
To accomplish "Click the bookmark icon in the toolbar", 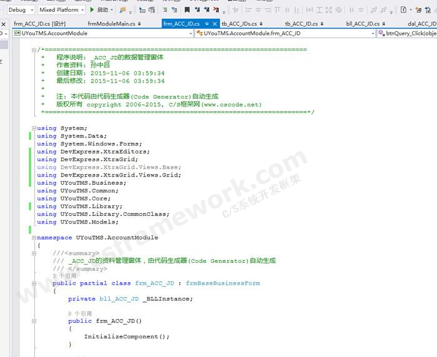I will pyautogui.click(x=186, y=10).
